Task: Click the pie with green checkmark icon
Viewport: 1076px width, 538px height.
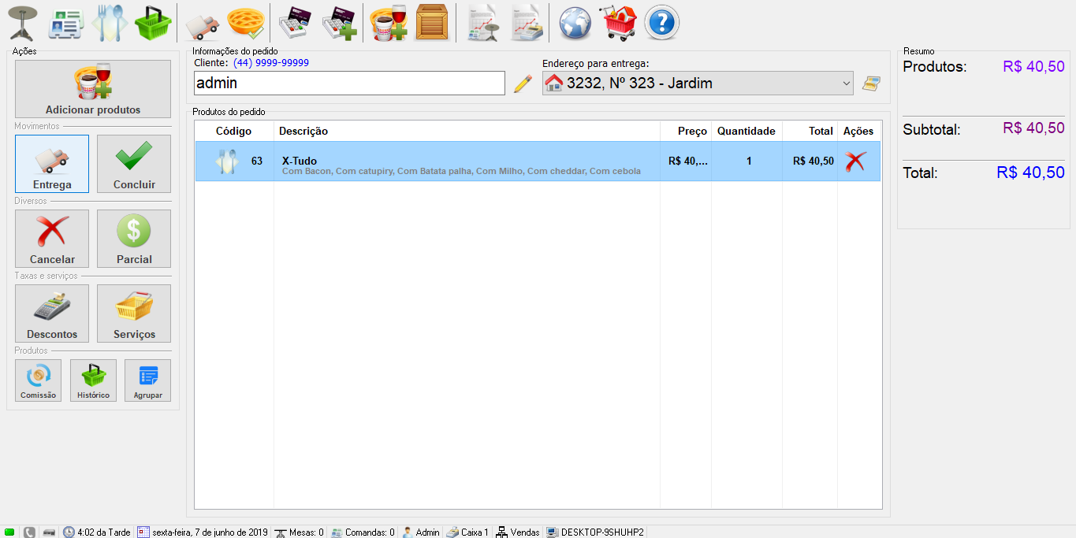Action: click(244, 23)
